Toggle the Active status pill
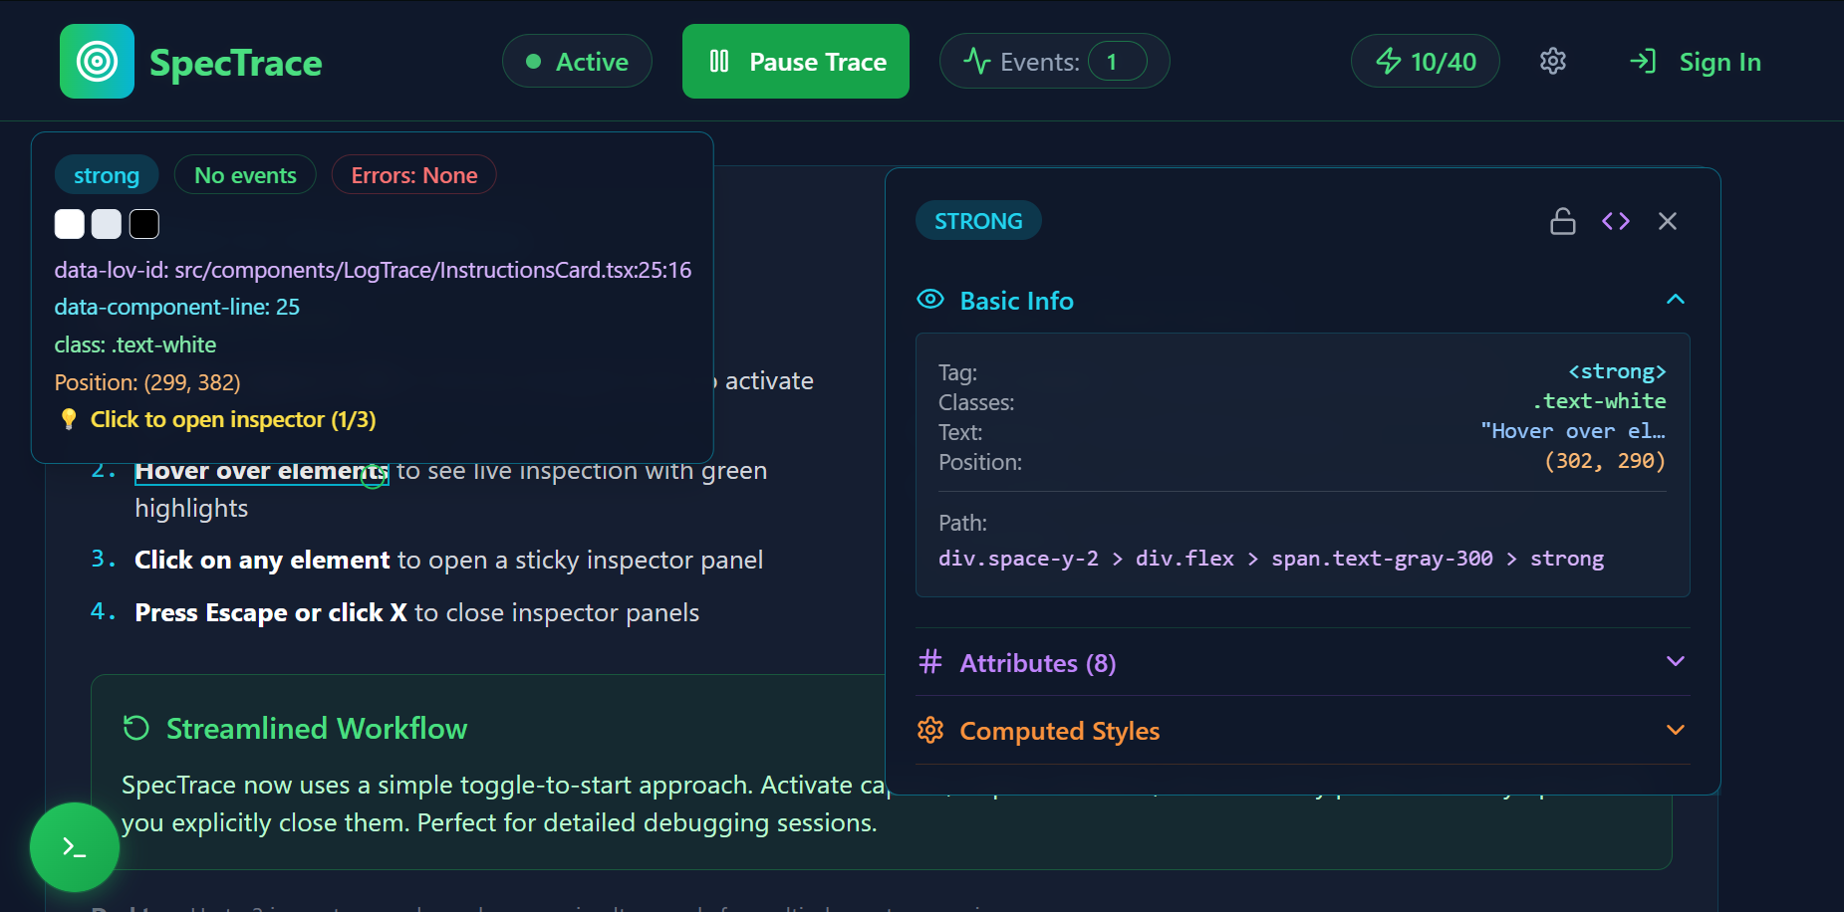This screenshot has width=1844, height=912. pos(577,62)
